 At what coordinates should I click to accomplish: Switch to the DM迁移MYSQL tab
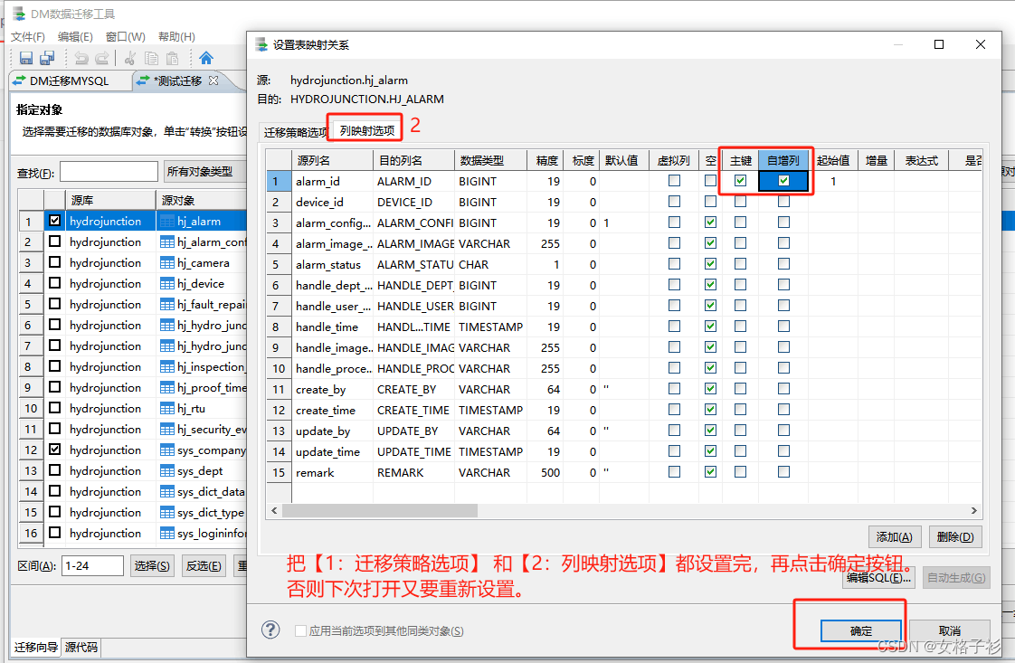[x=70, y=81]
